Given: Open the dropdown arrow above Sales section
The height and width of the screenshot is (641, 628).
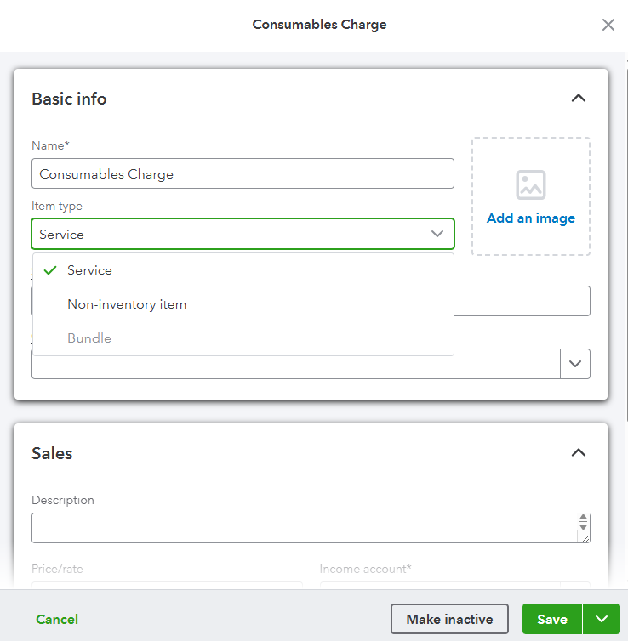Looking at the screenshot, I should click(x=575, y=364).
